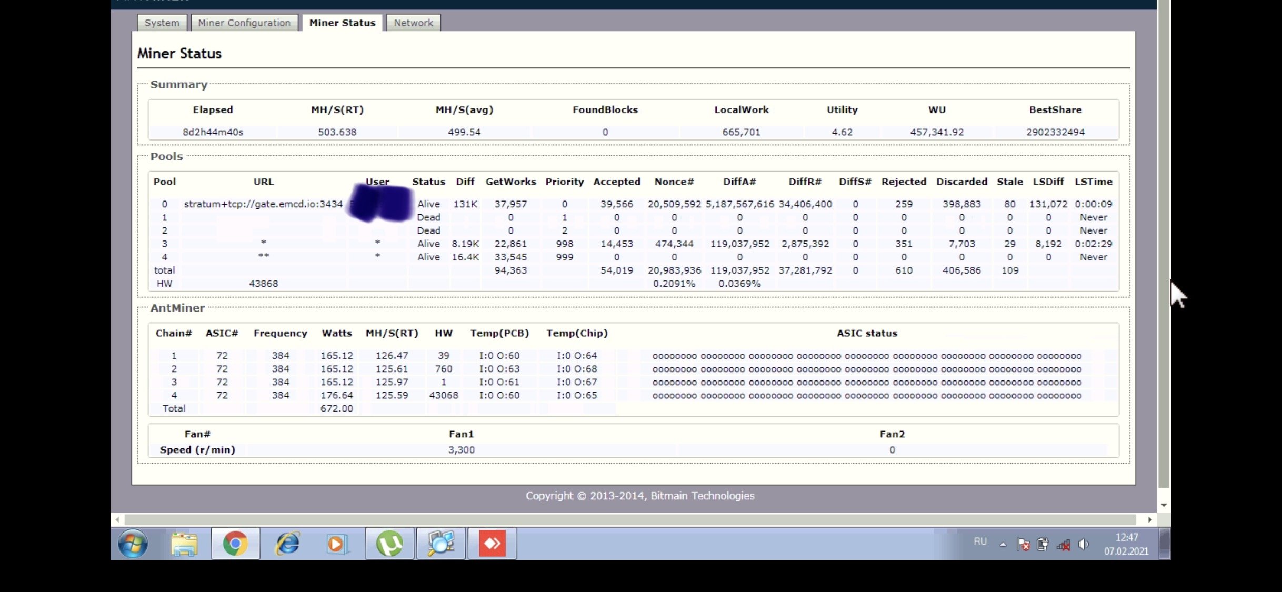
Task: Click the chain 1 MH/S value 126.47
Action: click(x=392, y=356)
